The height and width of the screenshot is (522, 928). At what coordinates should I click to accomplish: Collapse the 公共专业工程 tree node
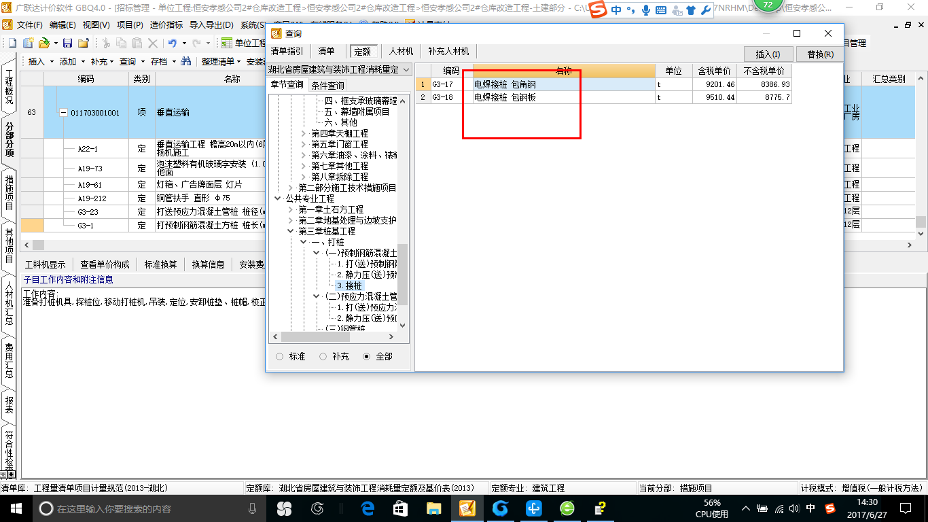pyautogui.click(x=279, y=198)
